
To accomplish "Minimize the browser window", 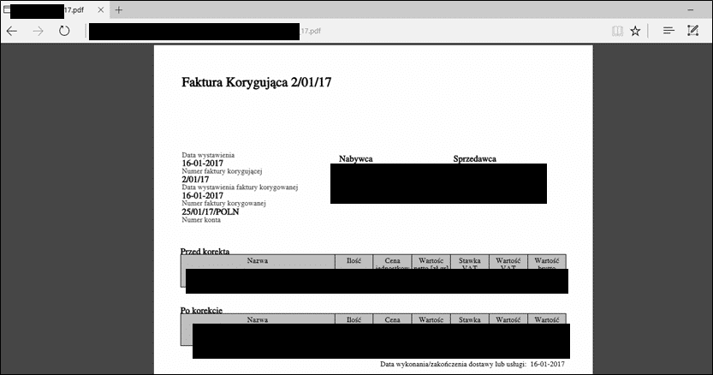I will click(x=690, y=9).
